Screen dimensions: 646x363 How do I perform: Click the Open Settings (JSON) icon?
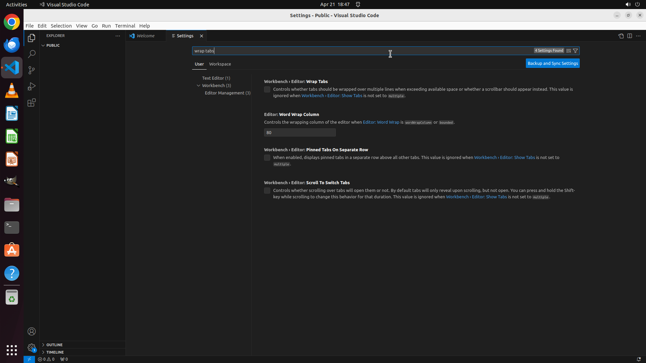[621, 36]
